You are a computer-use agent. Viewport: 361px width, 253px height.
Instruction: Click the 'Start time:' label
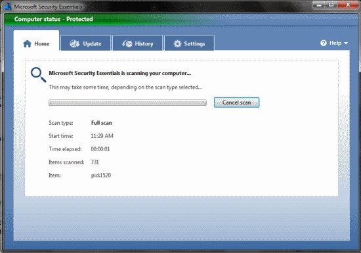[61, 136]
